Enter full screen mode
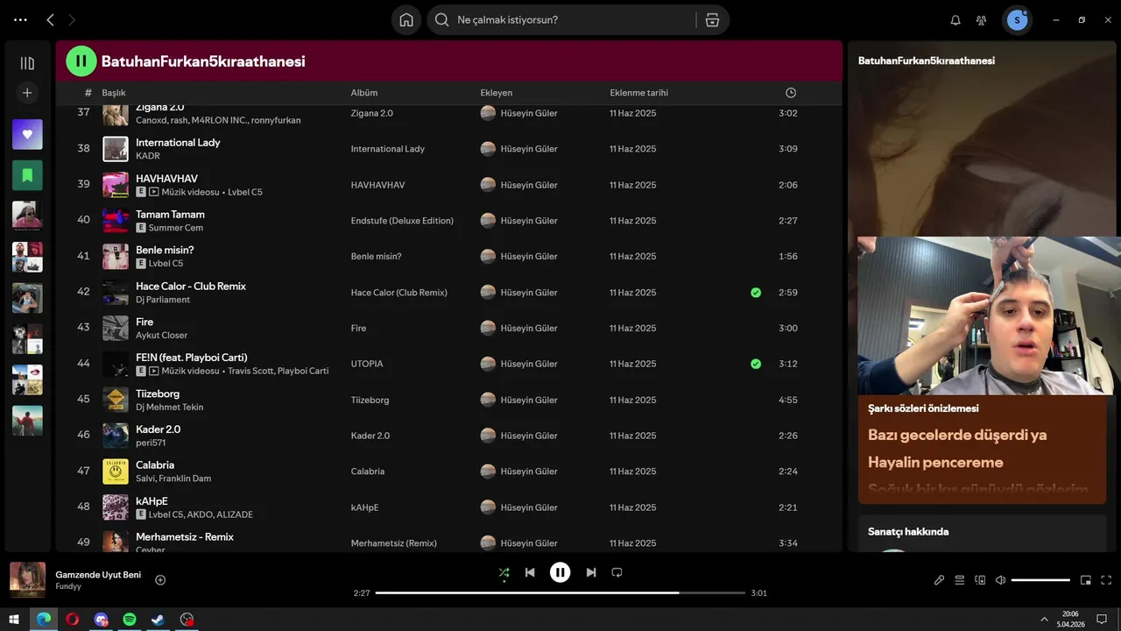The height and width of the screenshot is (631, 1121). pos(1106,580)
